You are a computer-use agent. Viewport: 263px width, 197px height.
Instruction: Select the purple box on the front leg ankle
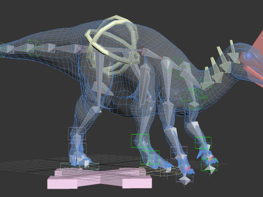(179, 153)
